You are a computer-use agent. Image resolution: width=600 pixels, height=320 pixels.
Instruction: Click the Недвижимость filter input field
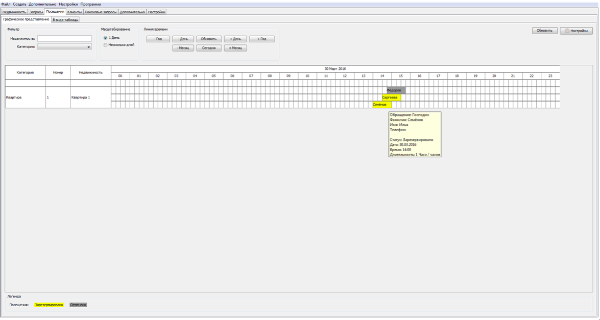point(64,39)
